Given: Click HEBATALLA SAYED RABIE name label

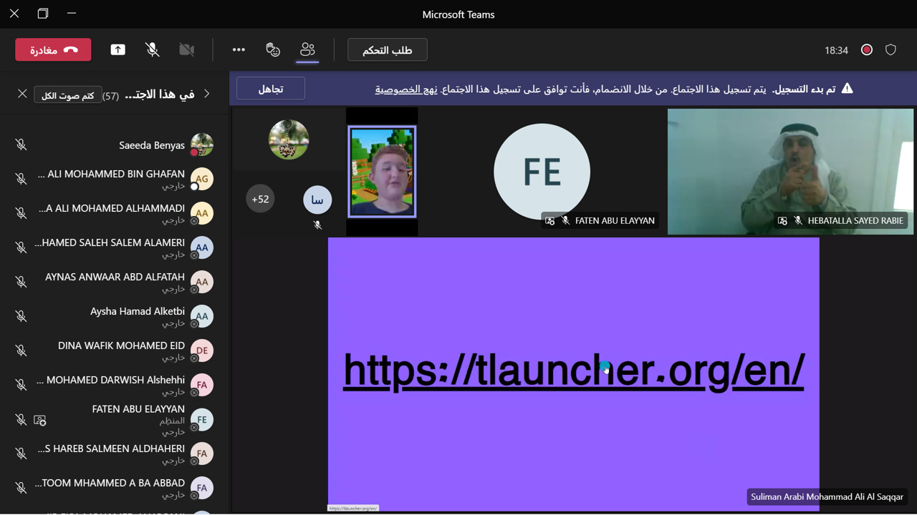Looking at the screenshot, I should tap(855, 221).
